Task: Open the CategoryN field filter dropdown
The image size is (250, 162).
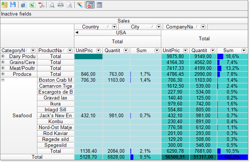Action: 33,51
